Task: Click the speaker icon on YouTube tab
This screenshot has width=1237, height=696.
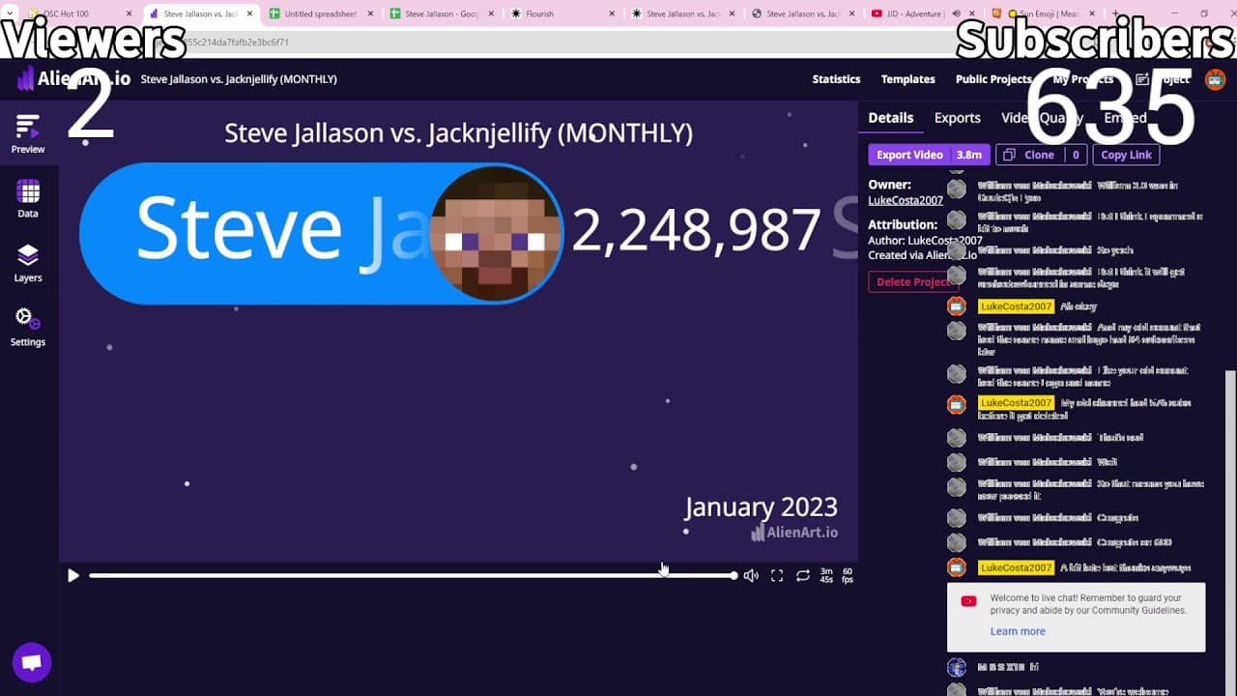Action: [956, 14]
